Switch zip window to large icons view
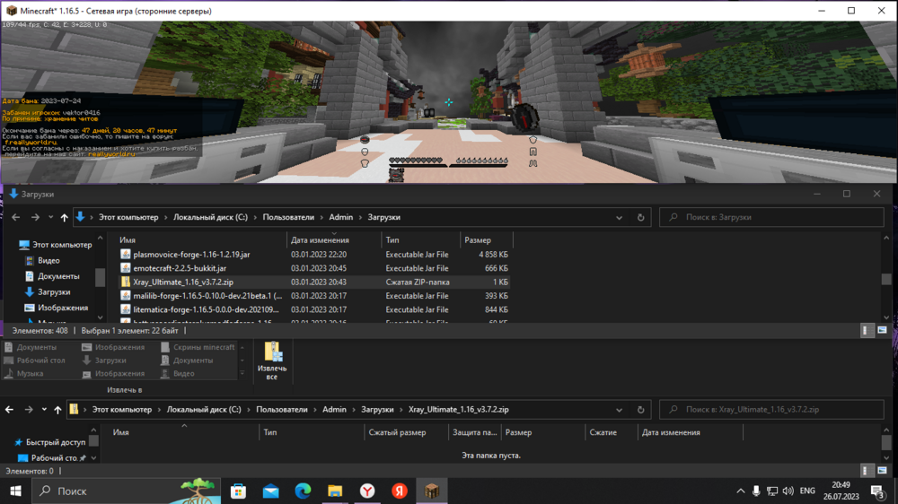This screenshot has height=504, width=898. [882, 471]
